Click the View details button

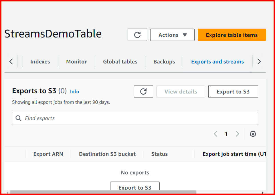tap(181, 91)
